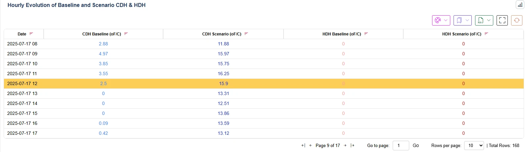Select row date 2025-07-17 10
Viewport: 527px width, 152px height.
coord(22,64)
